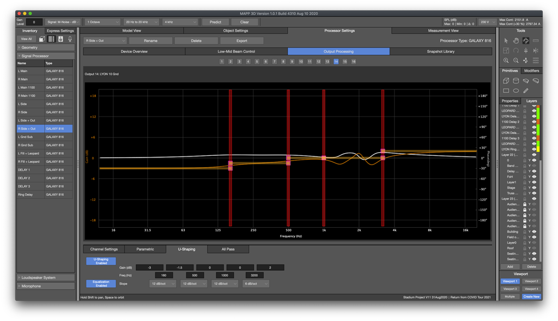The image size is (558, 321).
Task: Open the R Side + Out processor dropdown
Action: click(105, 40)
